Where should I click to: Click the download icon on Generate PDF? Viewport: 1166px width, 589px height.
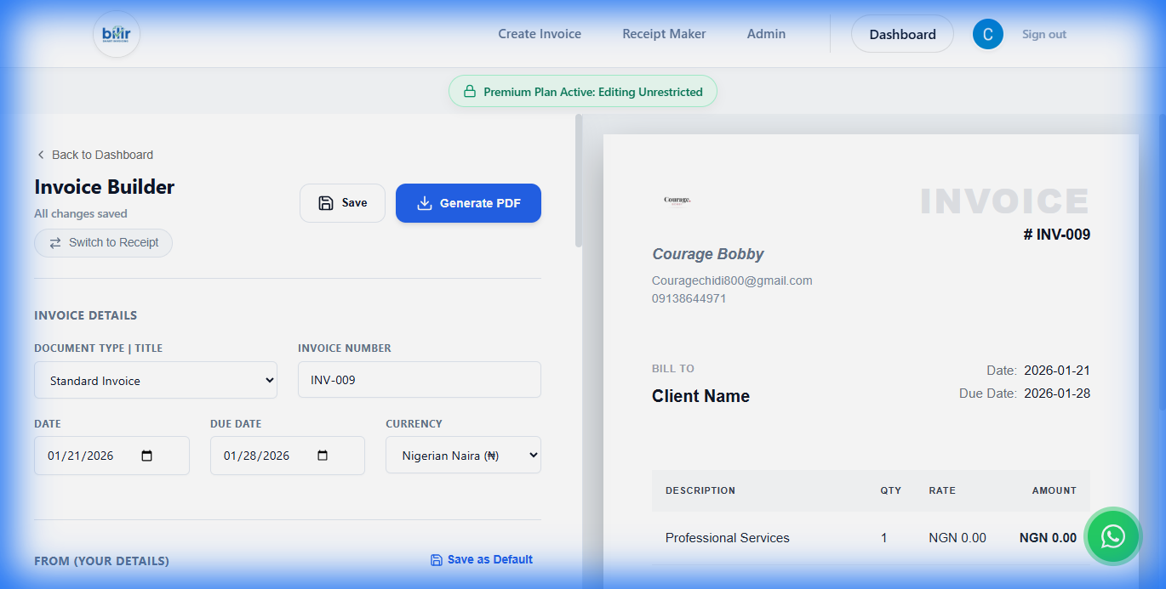click(425, 202)
